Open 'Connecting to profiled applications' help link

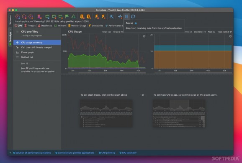point(75,153)
